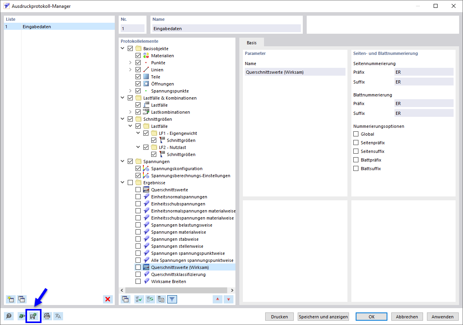The height and width of the screenshot is (325, 463).
Task: Confirm with the OK button
Action: [x=371, y=316]
